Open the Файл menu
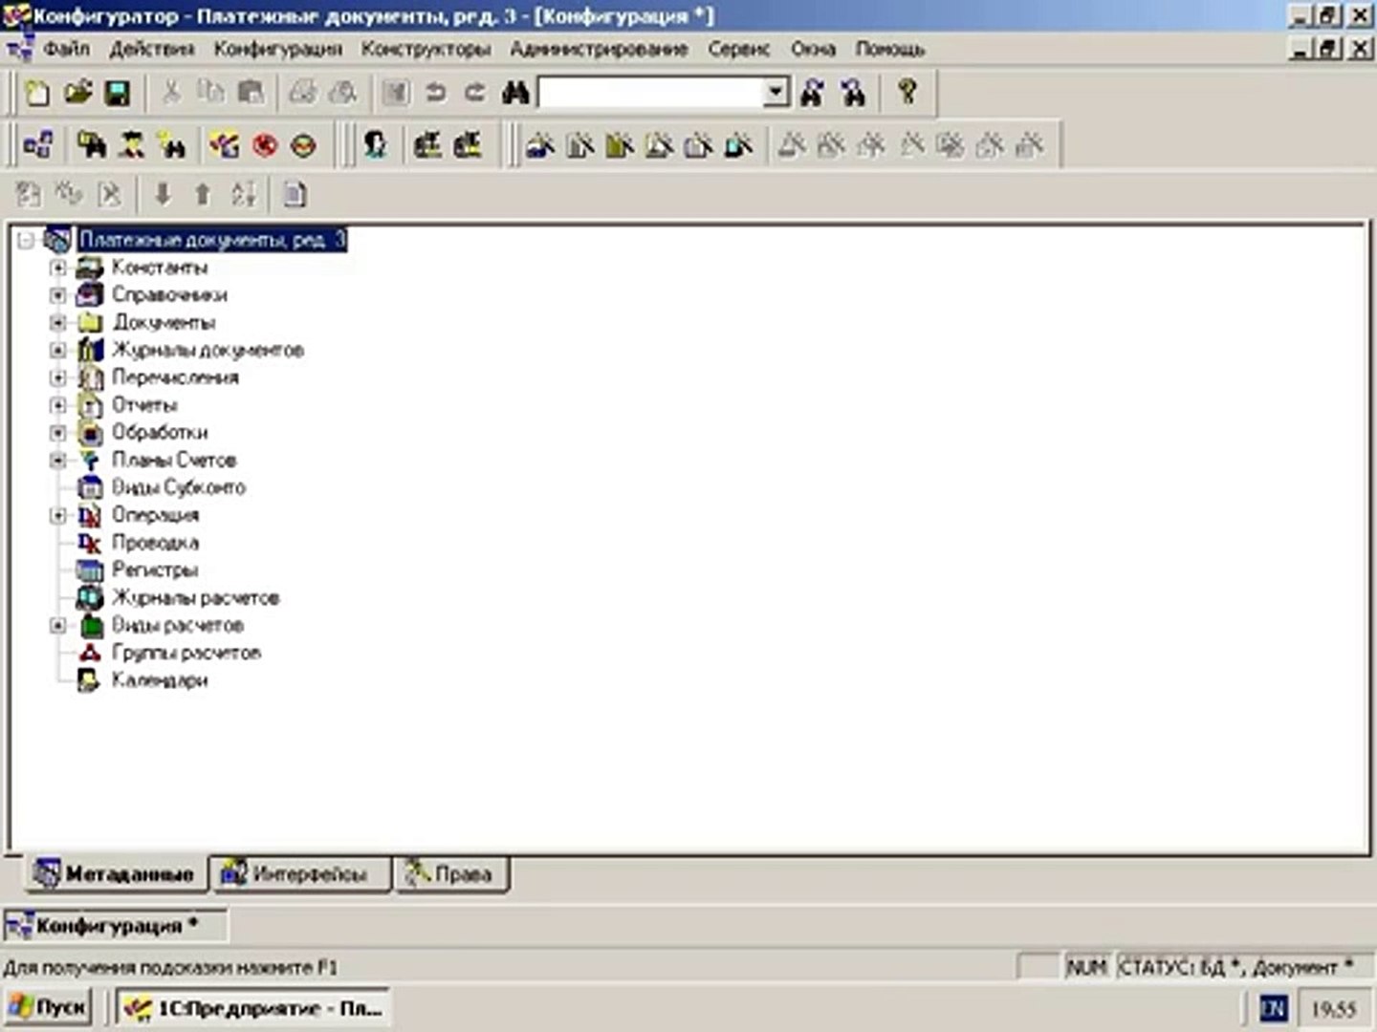1377x1032 pixels. pyautogui.click(x=66, y=49)
